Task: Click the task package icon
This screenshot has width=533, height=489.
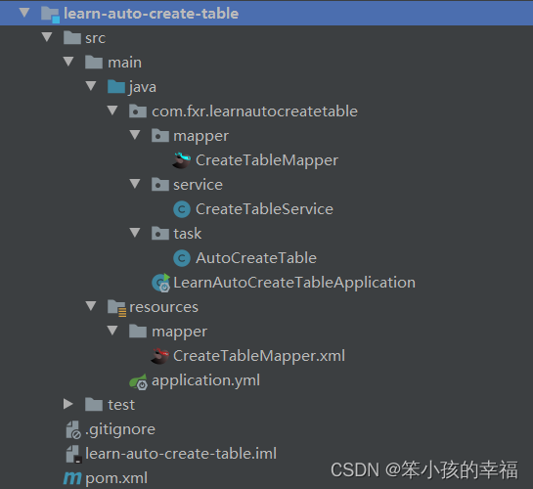Action: (x=160, y=233)
